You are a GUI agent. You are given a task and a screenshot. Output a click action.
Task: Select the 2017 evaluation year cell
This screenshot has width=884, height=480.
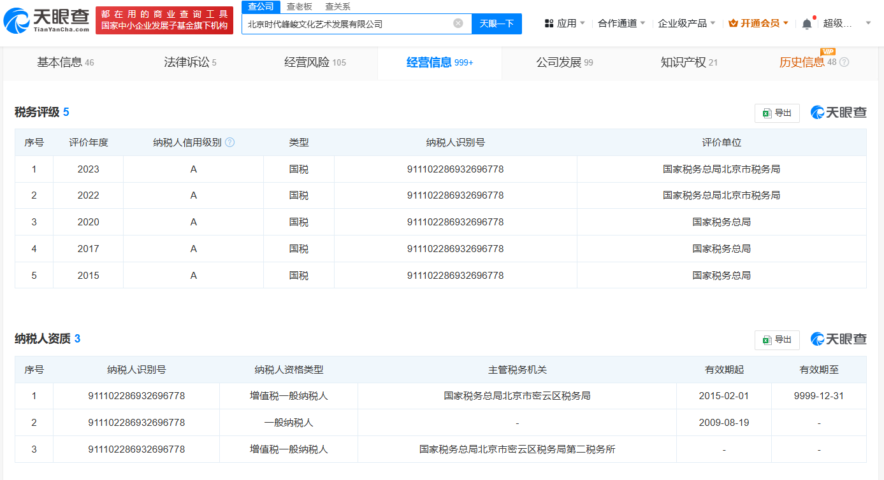click(x=89, y=249)
